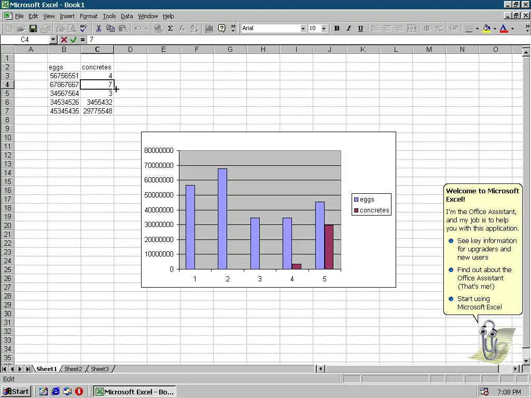Run the ABC spelling check icon
The width and height of the screenshot is (531, 398).
pyautogui.click(x=83, y=29)
